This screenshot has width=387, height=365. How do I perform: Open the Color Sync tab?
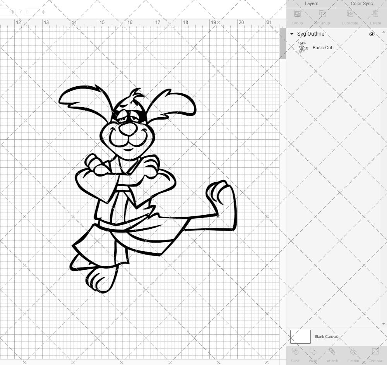361,4
